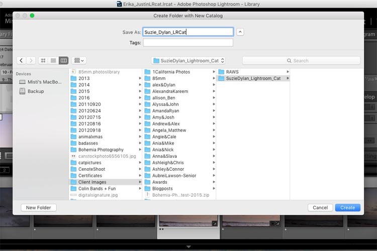Click the Search field
This screenshot has width=377, height=251.
point(301,60)
